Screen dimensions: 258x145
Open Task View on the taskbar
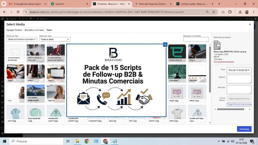pyautogui.click(x=68, y=141)
